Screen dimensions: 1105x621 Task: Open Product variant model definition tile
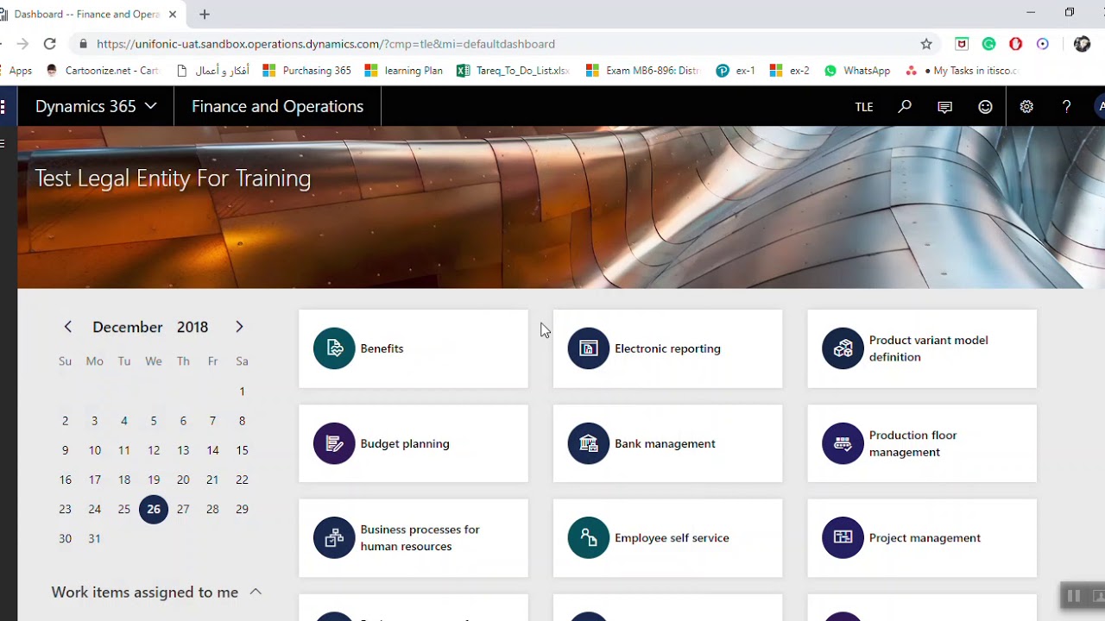click(x=922, y=348)
